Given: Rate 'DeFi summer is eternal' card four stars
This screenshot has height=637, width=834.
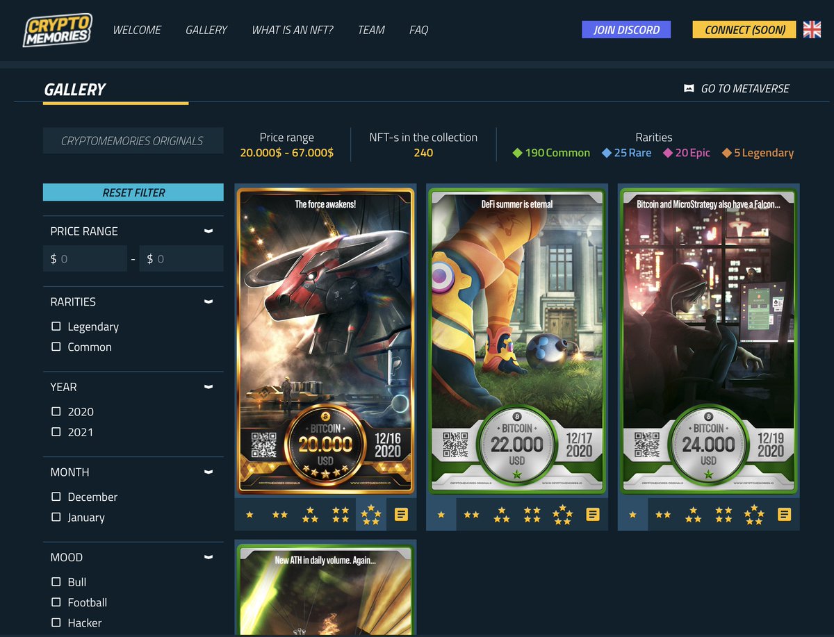Looking at the screenshot, I should pyautogui.click(x=532, y=515).
